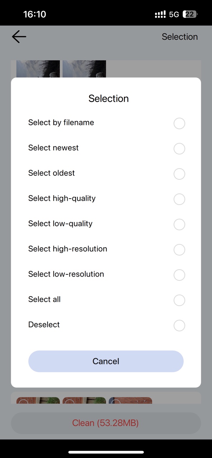This screenshot has width=212, height=458.
Task: Open the Selection menu in the header
Action: click(x=180, y=36)
